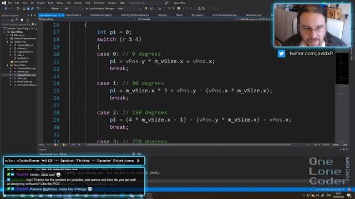Collapse the Source Files folder
This screenshot has width=355, height=199.
pos(7,65)
